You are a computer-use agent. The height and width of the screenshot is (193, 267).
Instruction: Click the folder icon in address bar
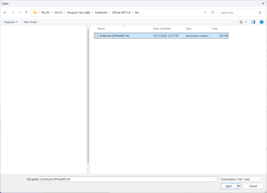tap(35, 13)
